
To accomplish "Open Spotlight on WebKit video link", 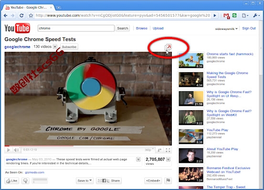I will tap(229, 113).
